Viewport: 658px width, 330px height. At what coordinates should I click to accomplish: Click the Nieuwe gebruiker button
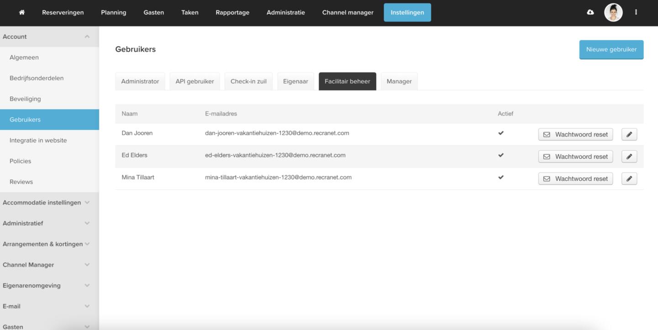[x=611, y=49]
